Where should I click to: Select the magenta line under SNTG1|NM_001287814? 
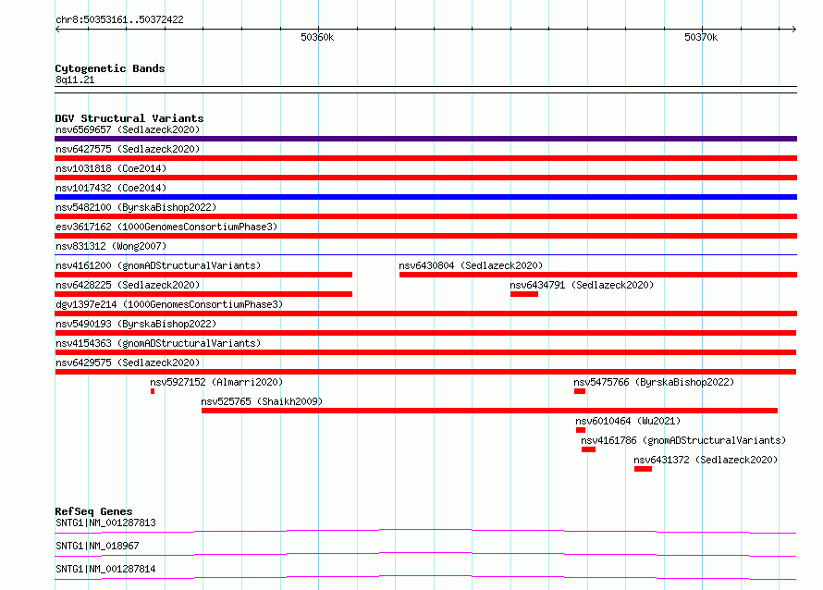tap(425, 578)
